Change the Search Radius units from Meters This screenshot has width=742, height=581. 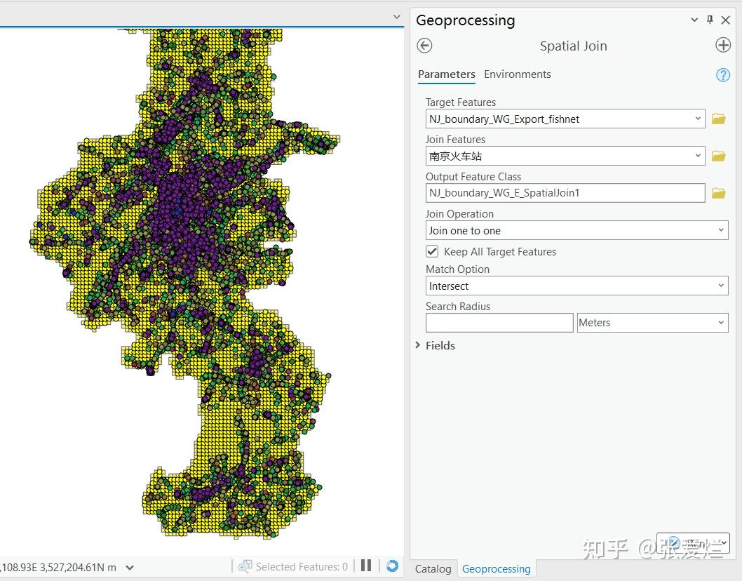tap(722, 322)
